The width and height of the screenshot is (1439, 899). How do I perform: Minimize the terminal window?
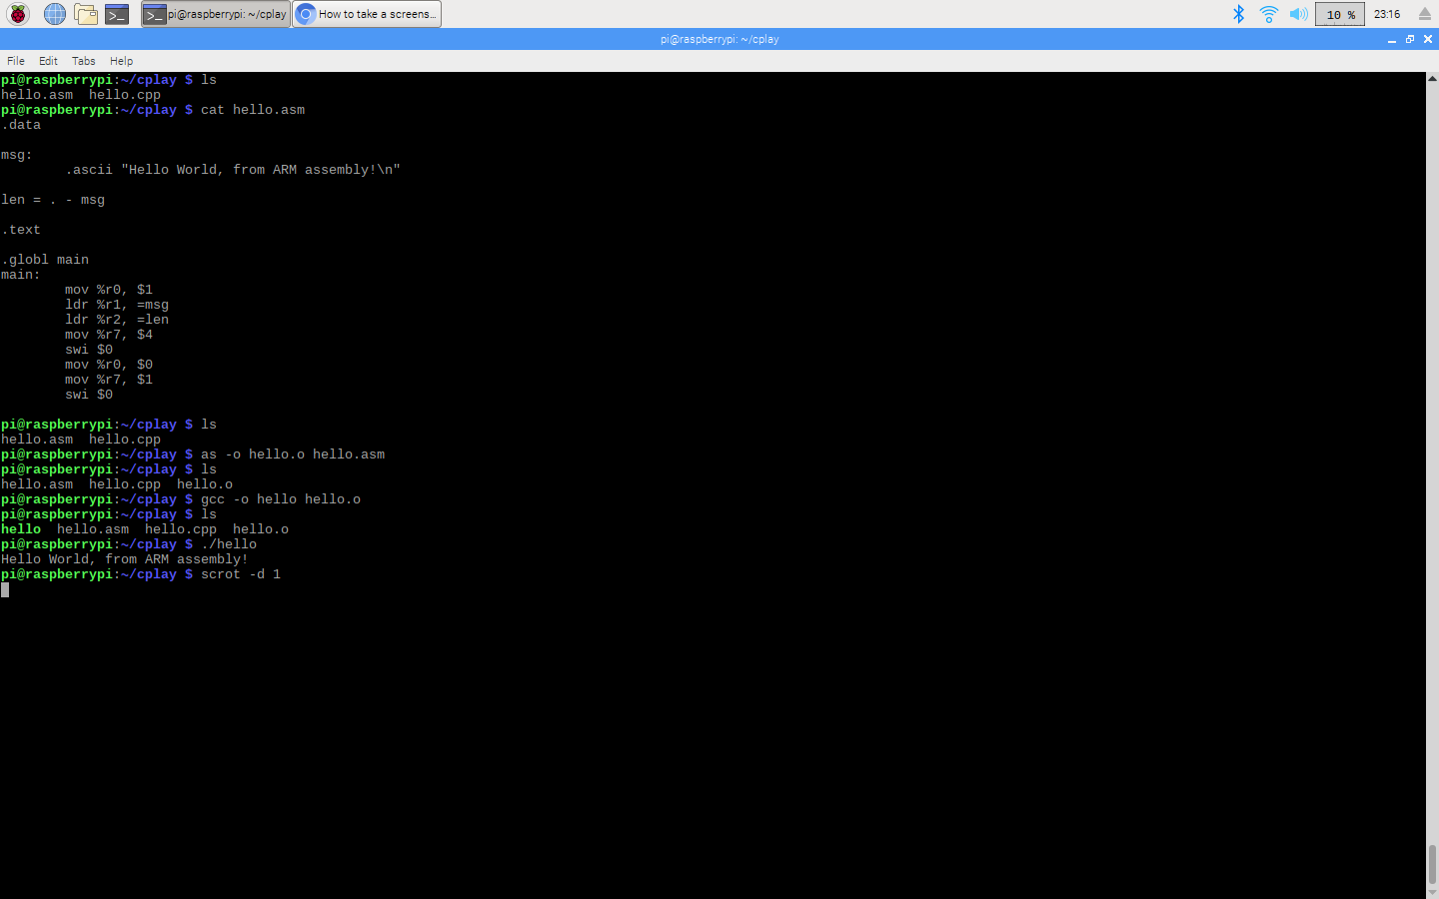(x=1392, y=40)
